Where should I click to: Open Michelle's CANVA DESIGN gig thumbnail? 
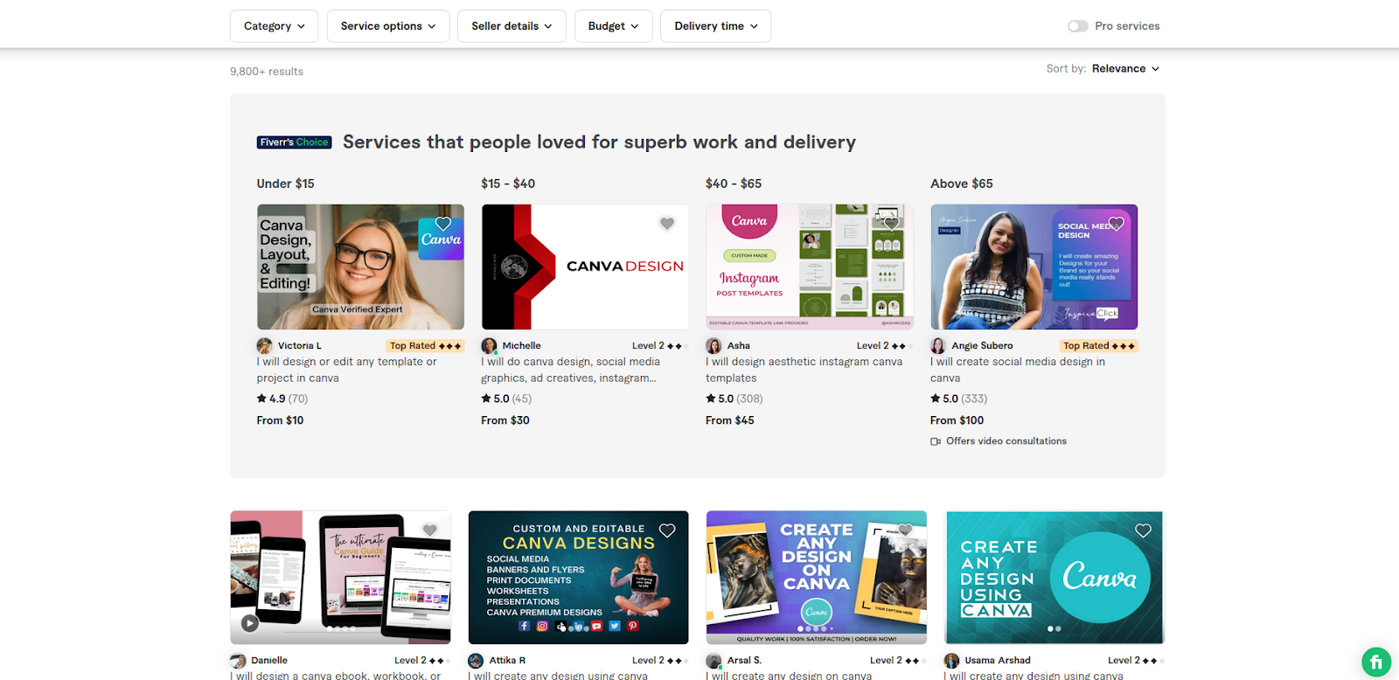point(585,267)
